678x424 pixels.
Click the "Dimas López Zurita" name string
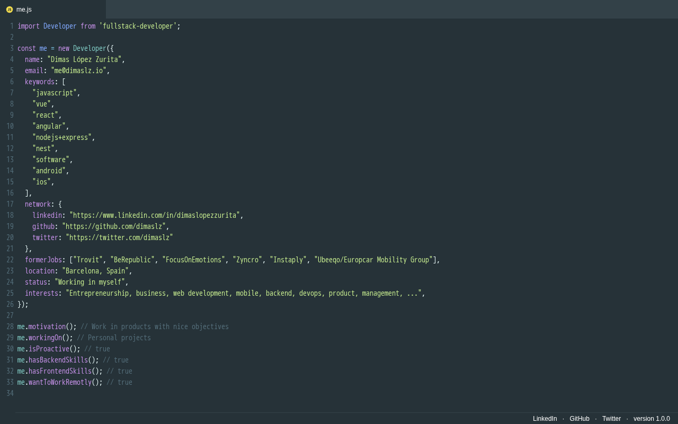click(86, 59)
